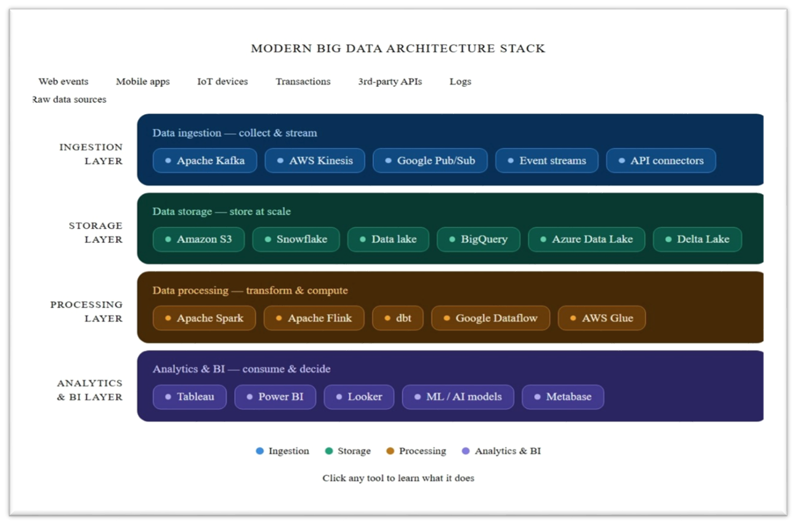This screenshot has width=797, height=525.
Task: Click the BigQuery chip
Action: pyautogui.click(x=478, y=239)
